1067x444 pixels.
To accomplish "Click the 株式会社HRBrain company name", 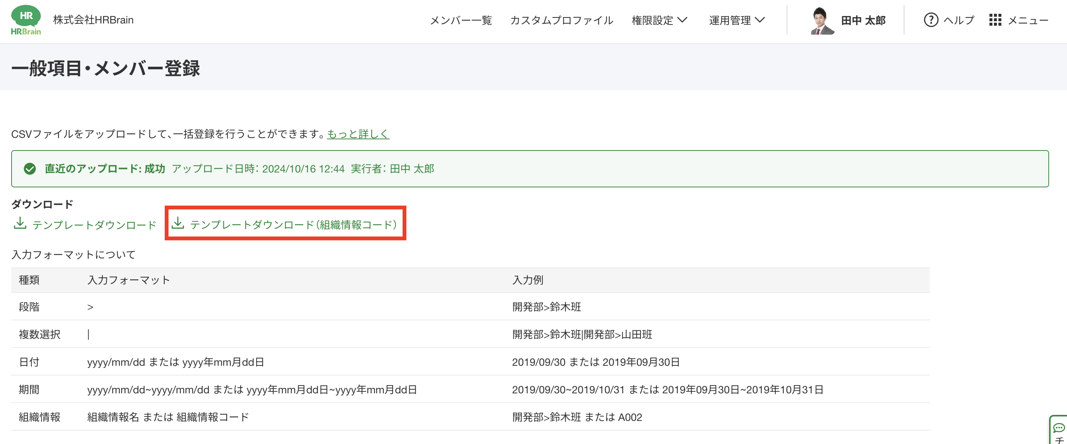I will [x=93, y=20].
